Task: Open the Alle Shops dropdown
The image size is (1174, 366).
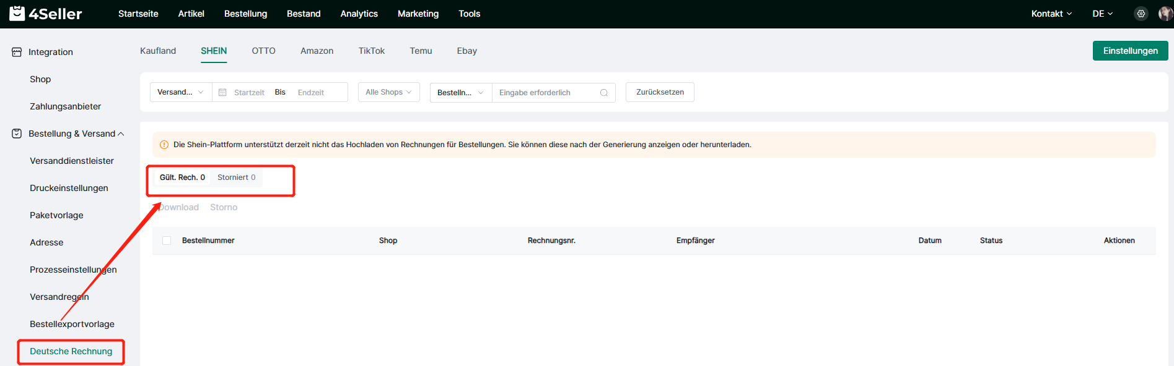Action: coord(388,92)
